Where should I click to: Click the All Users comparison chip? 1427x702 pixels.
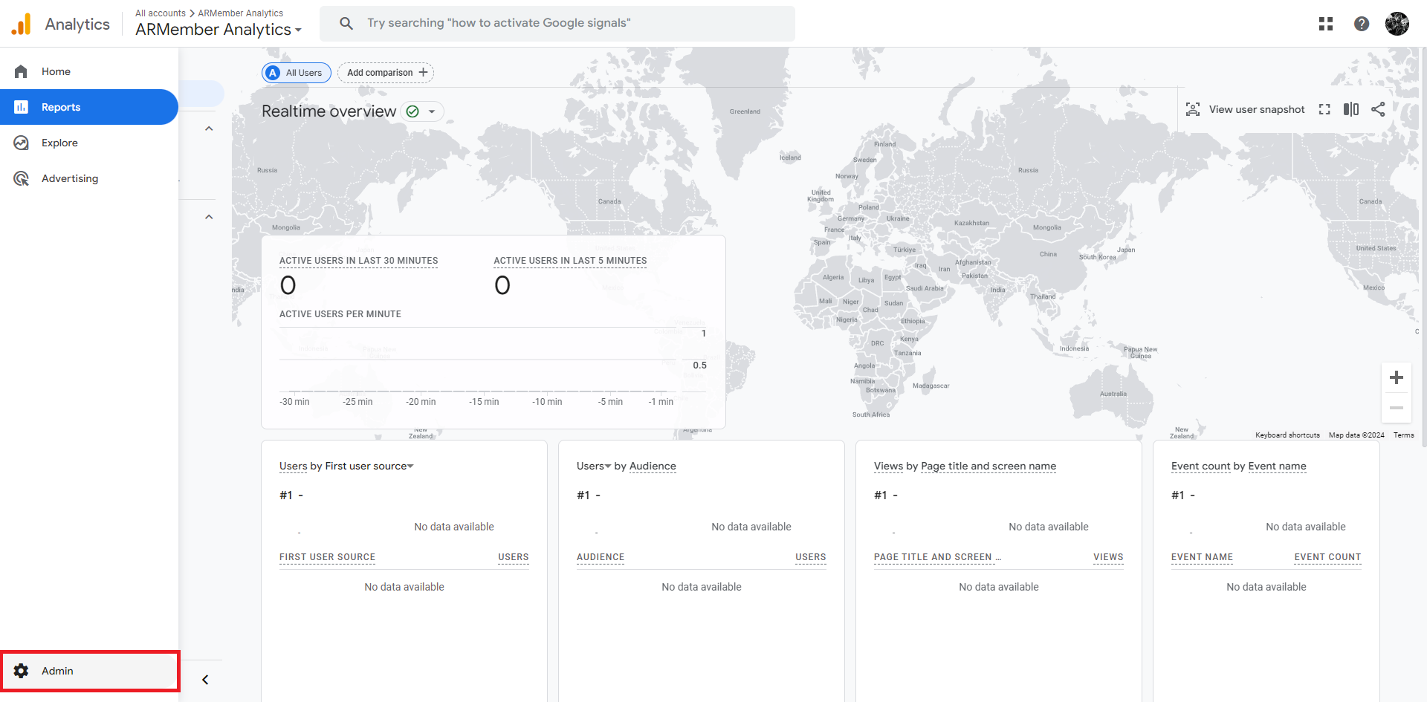tap(297, 73)
